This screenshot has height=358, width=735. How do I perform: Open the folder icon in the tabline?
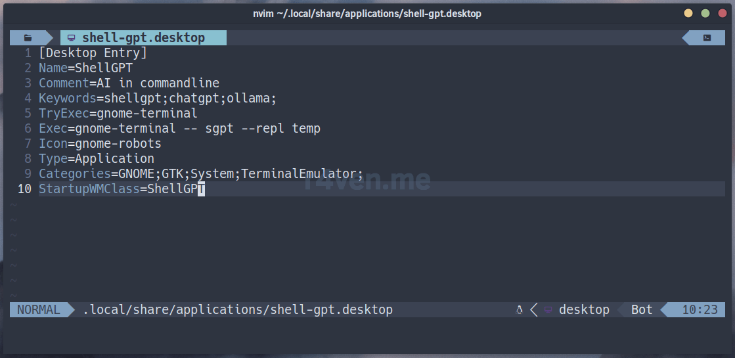pyautogui.click(x=28, y=38)
